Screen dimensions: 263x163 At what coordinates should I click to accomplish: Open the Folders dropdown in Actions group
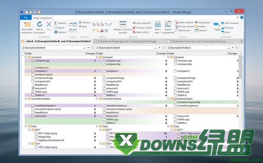201,26
